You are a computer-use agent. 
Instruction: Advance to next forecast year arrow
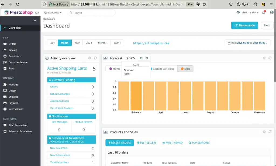point(147,58)
